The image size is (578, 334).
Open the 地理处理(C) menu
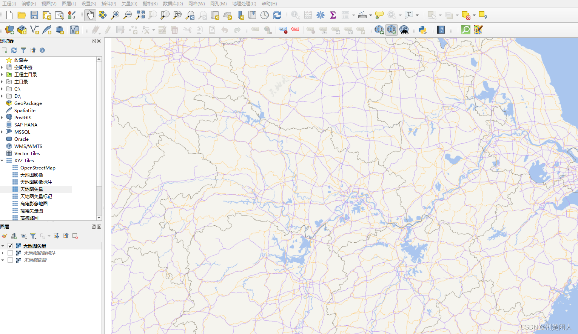click(244, 3)
